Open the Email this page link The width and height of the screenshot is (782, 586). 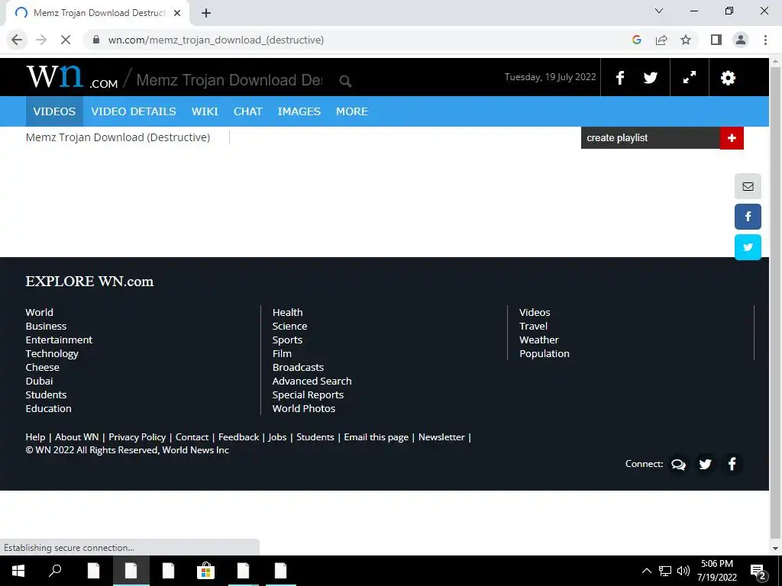[x=376, y=437]
